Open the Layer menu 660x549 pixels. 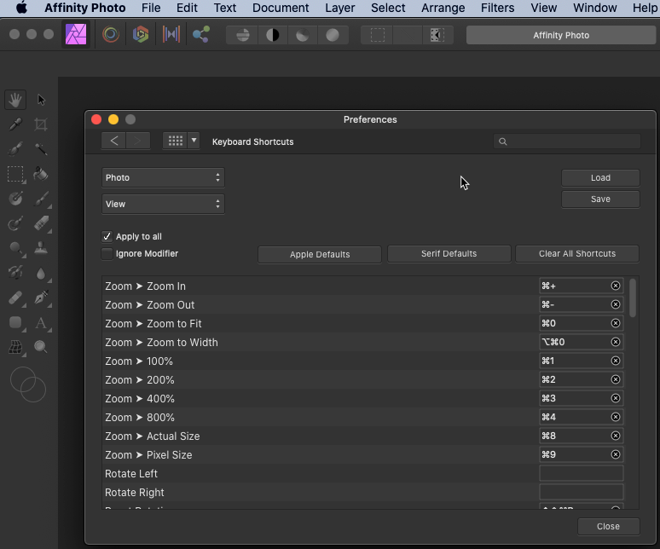coord(340,8)
